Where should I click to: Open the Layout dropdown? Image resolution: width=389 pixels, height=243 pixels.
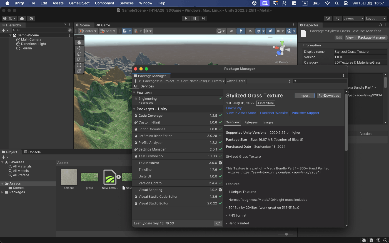click(x=375, y=18)
